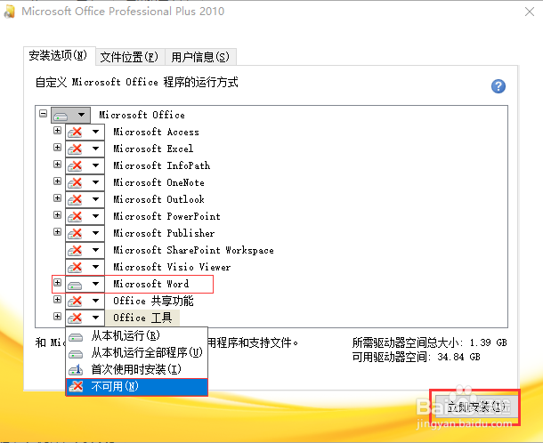Select Microsoft SharePoint Workspace label
543x443 pixels.
[x=193, y=250]
